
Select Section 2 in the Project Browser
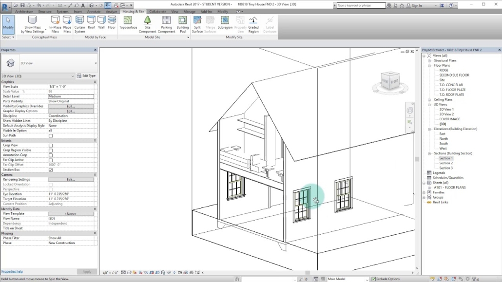click(446, 163)
